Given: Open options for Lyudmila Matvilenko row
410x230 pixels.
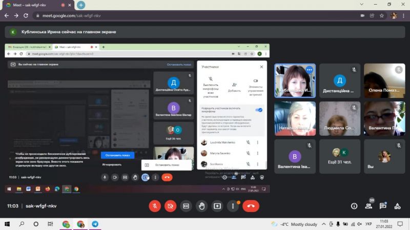Looking at the screenshot, I should [258, 142].
